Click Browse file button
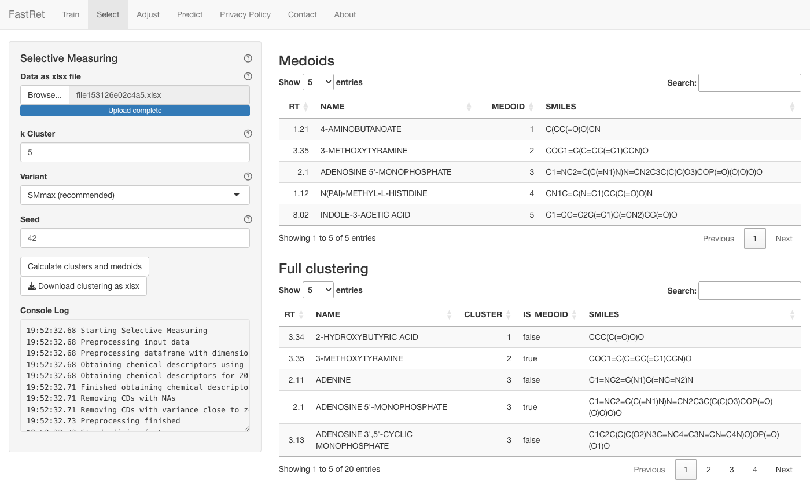This screenshot has width=810, height=480. pyautogui.click(x=45, y=95)
